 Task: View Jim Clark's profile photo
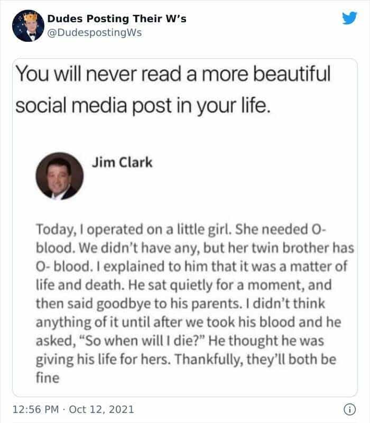pyautogui.click(x=59, y=176)
